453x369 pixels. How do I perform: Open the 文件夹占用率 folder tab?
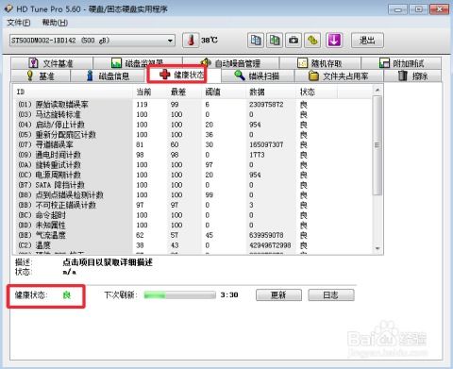pyautogui.click(x=339, y=75)
